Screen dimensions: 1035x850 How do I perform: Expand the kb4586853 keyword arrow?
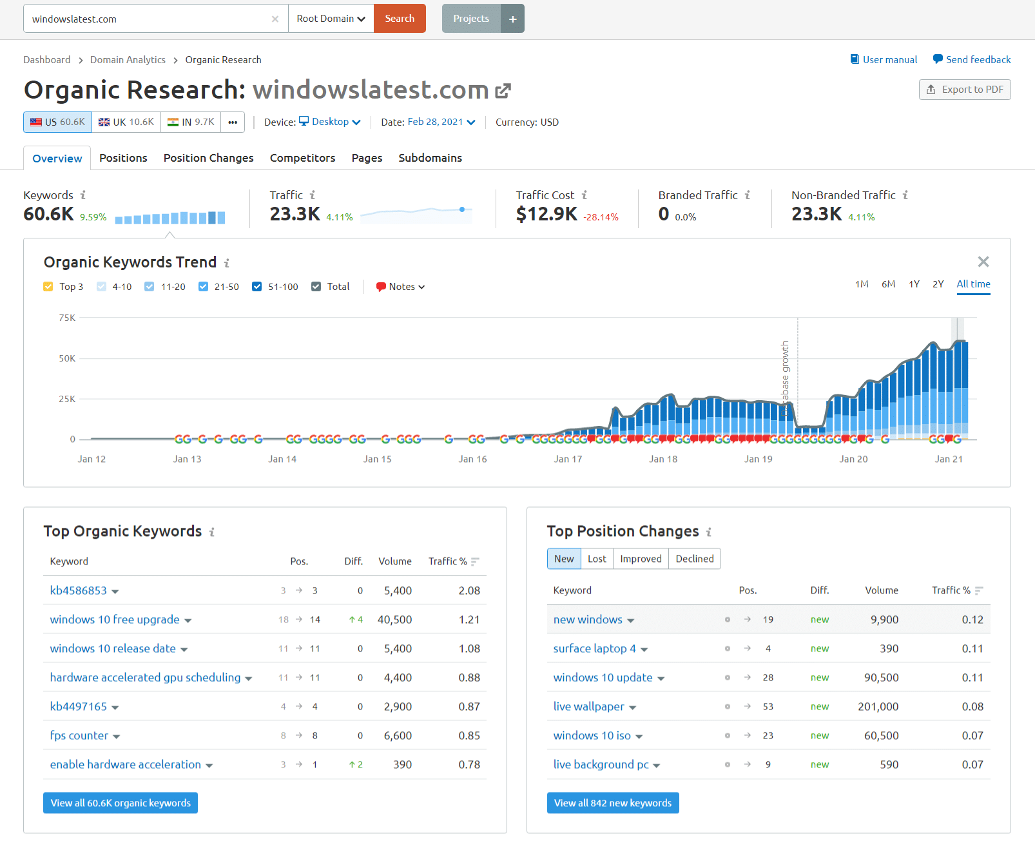coord(115,592)
